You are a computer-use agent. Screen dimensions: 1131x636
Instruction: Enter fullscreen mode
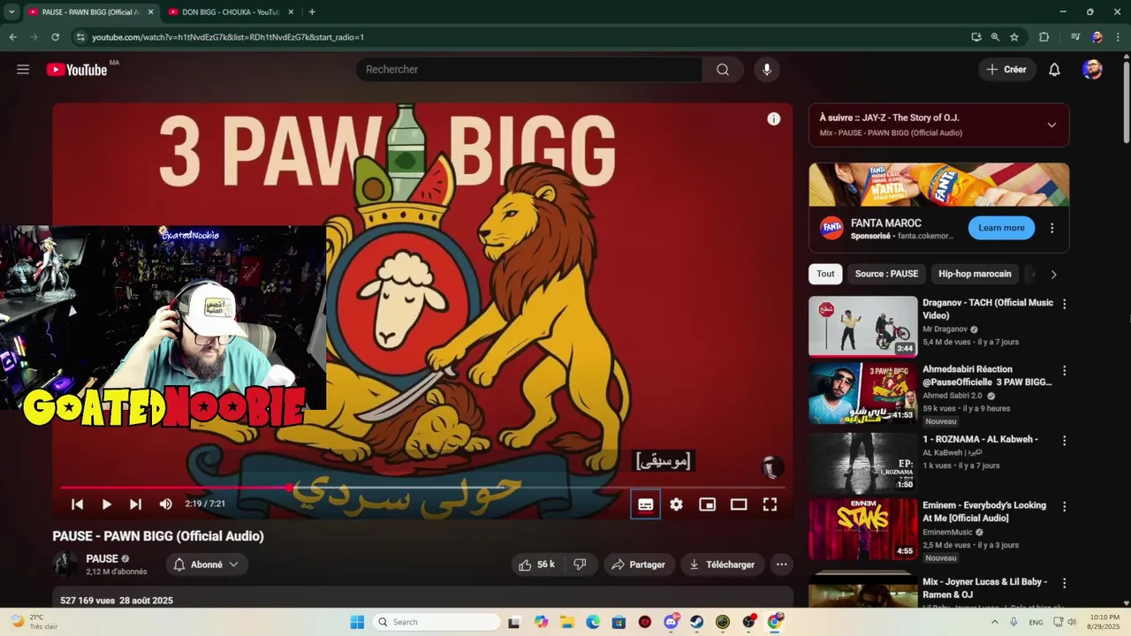[x=770, y=504]
